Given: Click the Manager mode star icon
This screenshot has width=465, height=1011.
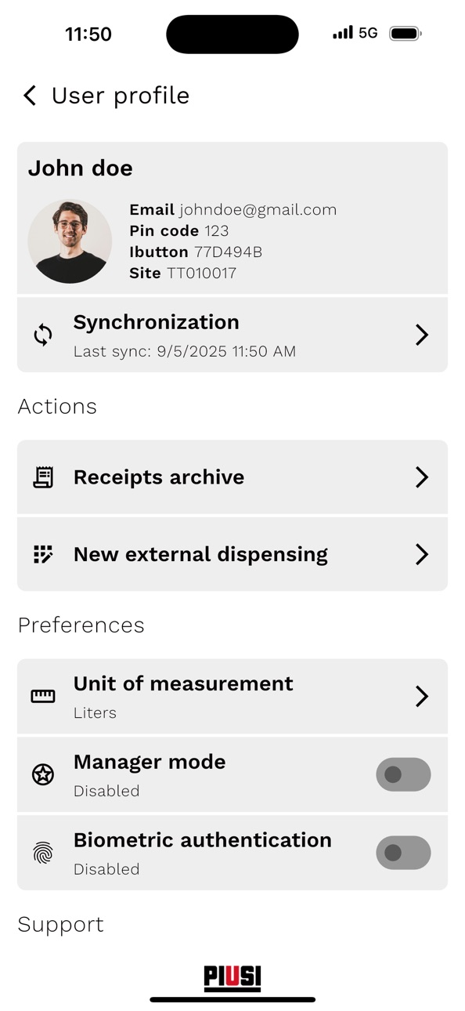Looking at the screenshot, I should [43, 774].
